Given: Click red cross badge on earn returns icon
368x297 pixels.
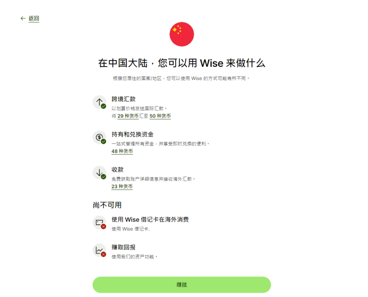Looking at the screenshot, I should 103,254.
